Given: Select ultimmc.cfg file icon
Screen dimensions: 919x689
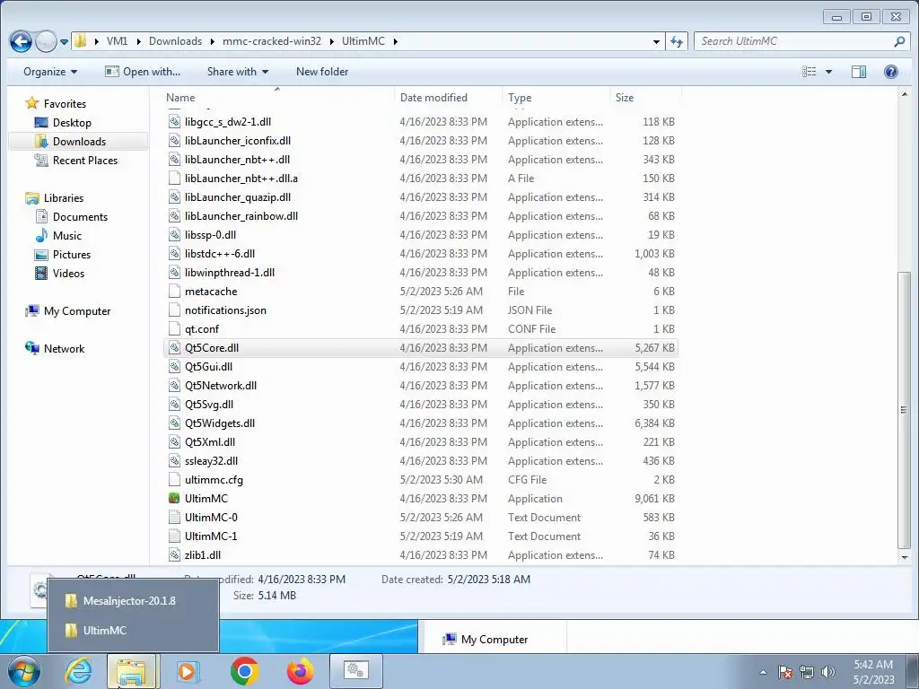Looking at the screenshot, I should point(174,479).
